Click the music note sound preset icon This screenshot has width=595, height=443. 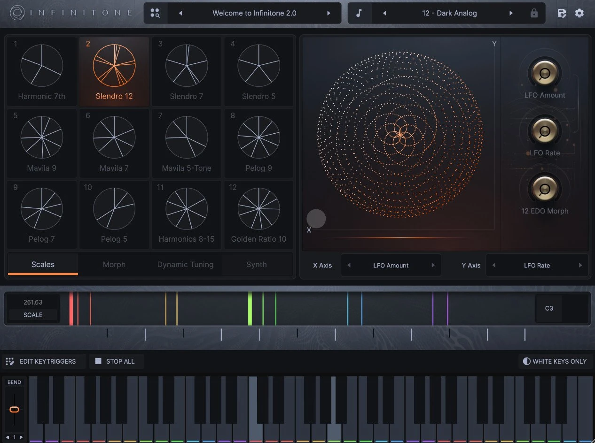359,13
